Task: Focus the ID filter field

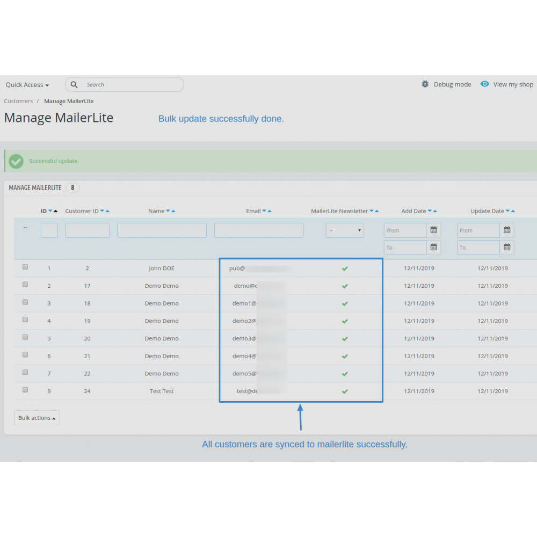Action: pos(49,230)
